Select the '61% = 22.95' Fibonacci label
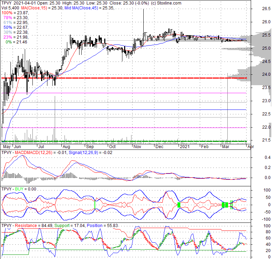 (x=16, y=23)
